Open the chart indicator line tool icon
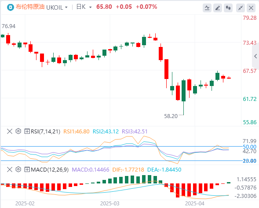259x208 pixels. [207, 8]
